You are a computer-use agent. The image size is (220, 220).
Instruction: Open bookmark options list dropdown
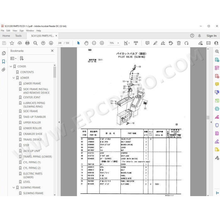14,58
